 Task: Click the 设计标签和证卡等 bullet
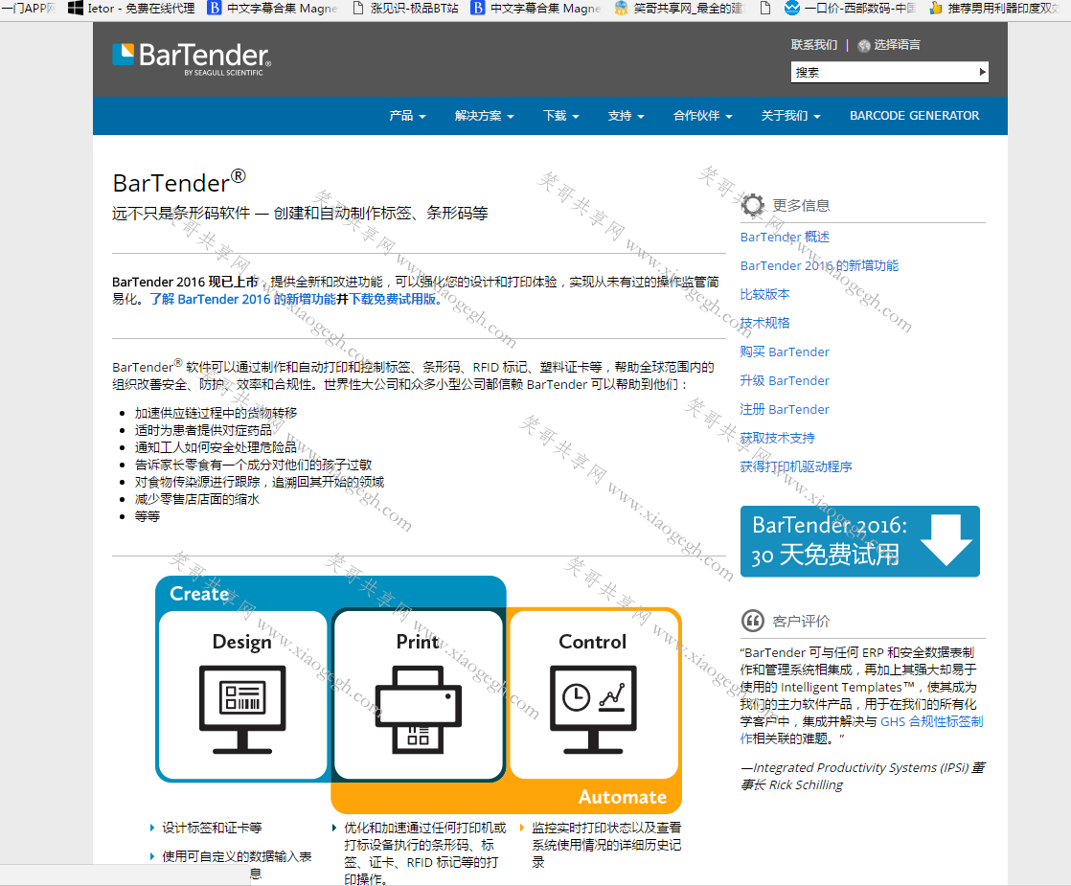coord(212,828)
